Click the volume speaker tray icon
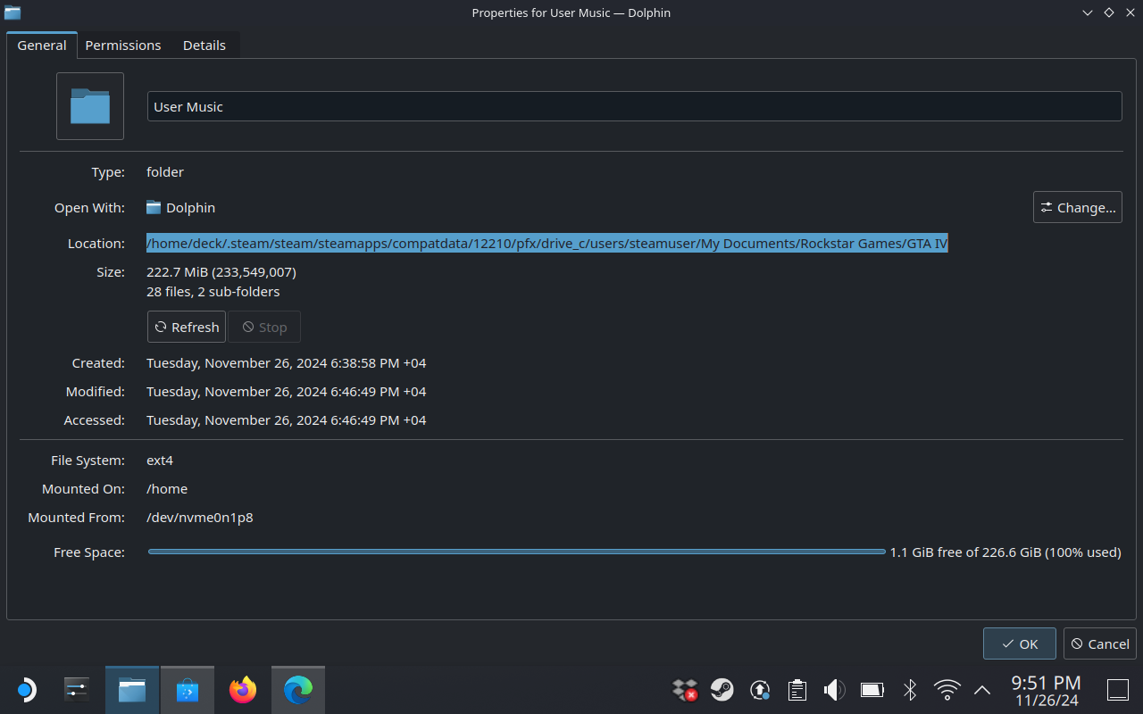 [834, 690]
